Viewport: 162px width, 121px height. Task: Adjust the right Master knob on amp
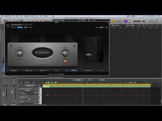coord(65,53)
